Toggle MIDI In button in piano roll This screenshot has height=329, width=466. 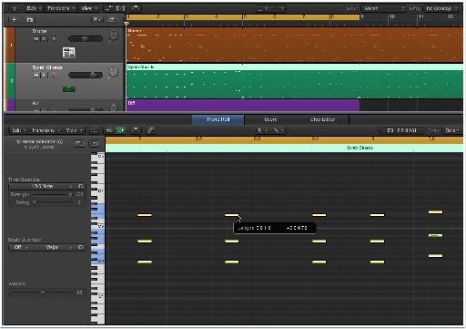coord(109,130)
